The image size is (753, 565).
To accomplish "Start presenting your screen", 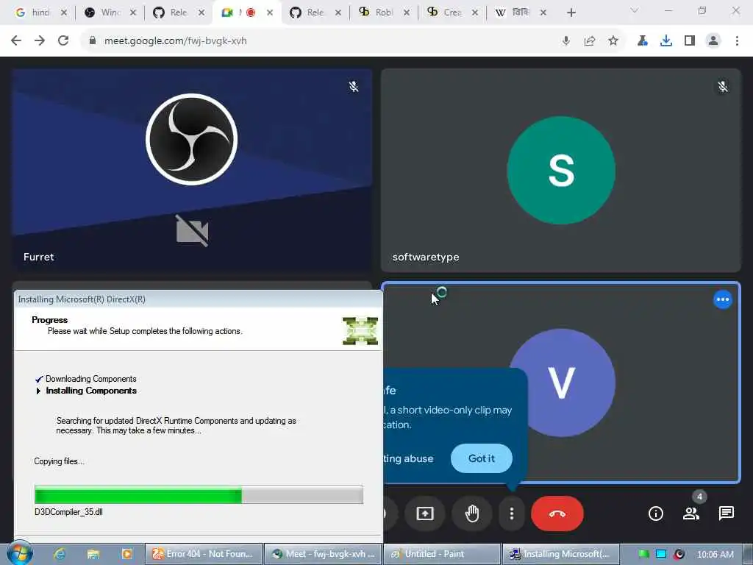I will 424,514.
